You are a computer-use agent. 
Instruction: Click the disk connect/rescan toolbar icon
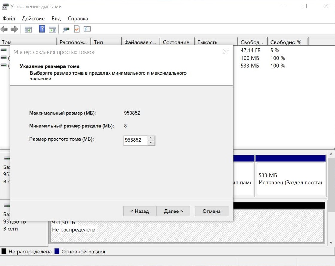66,29
